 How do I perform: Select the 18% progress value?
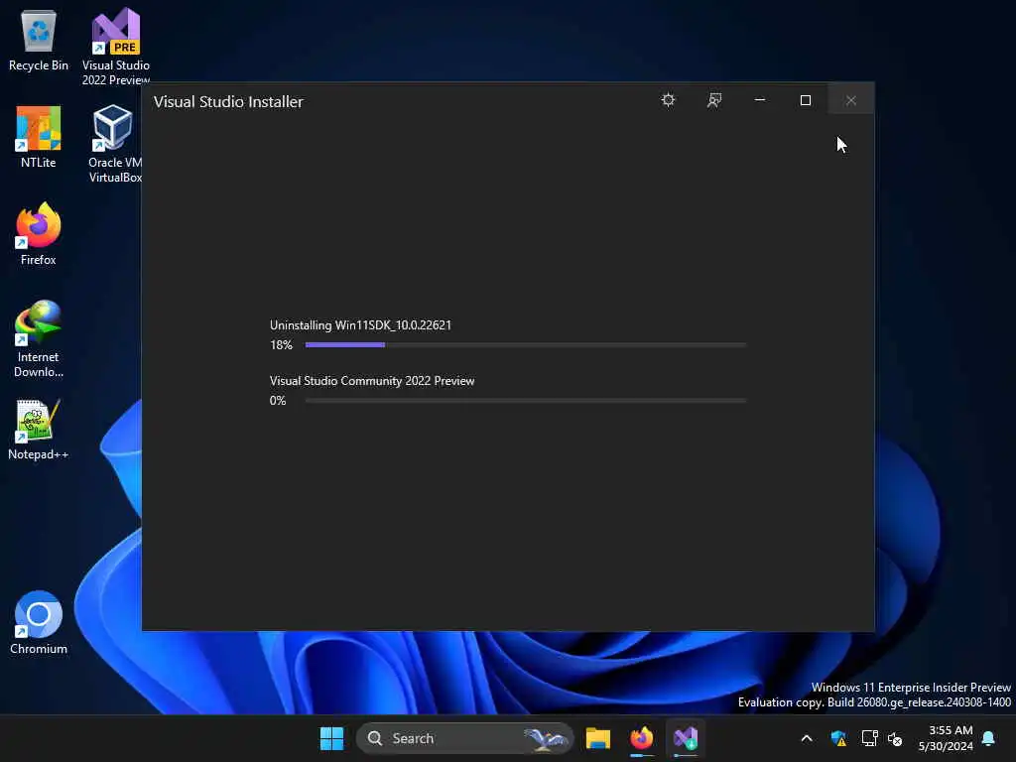(281, 345)
